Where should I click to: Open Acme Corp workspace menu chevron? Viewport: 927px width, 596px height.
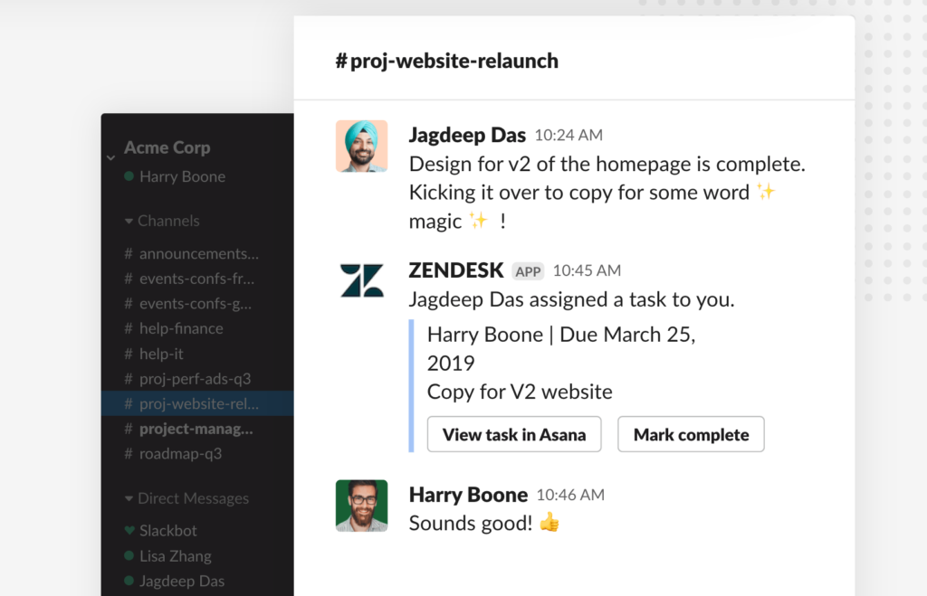pos(110,158)
